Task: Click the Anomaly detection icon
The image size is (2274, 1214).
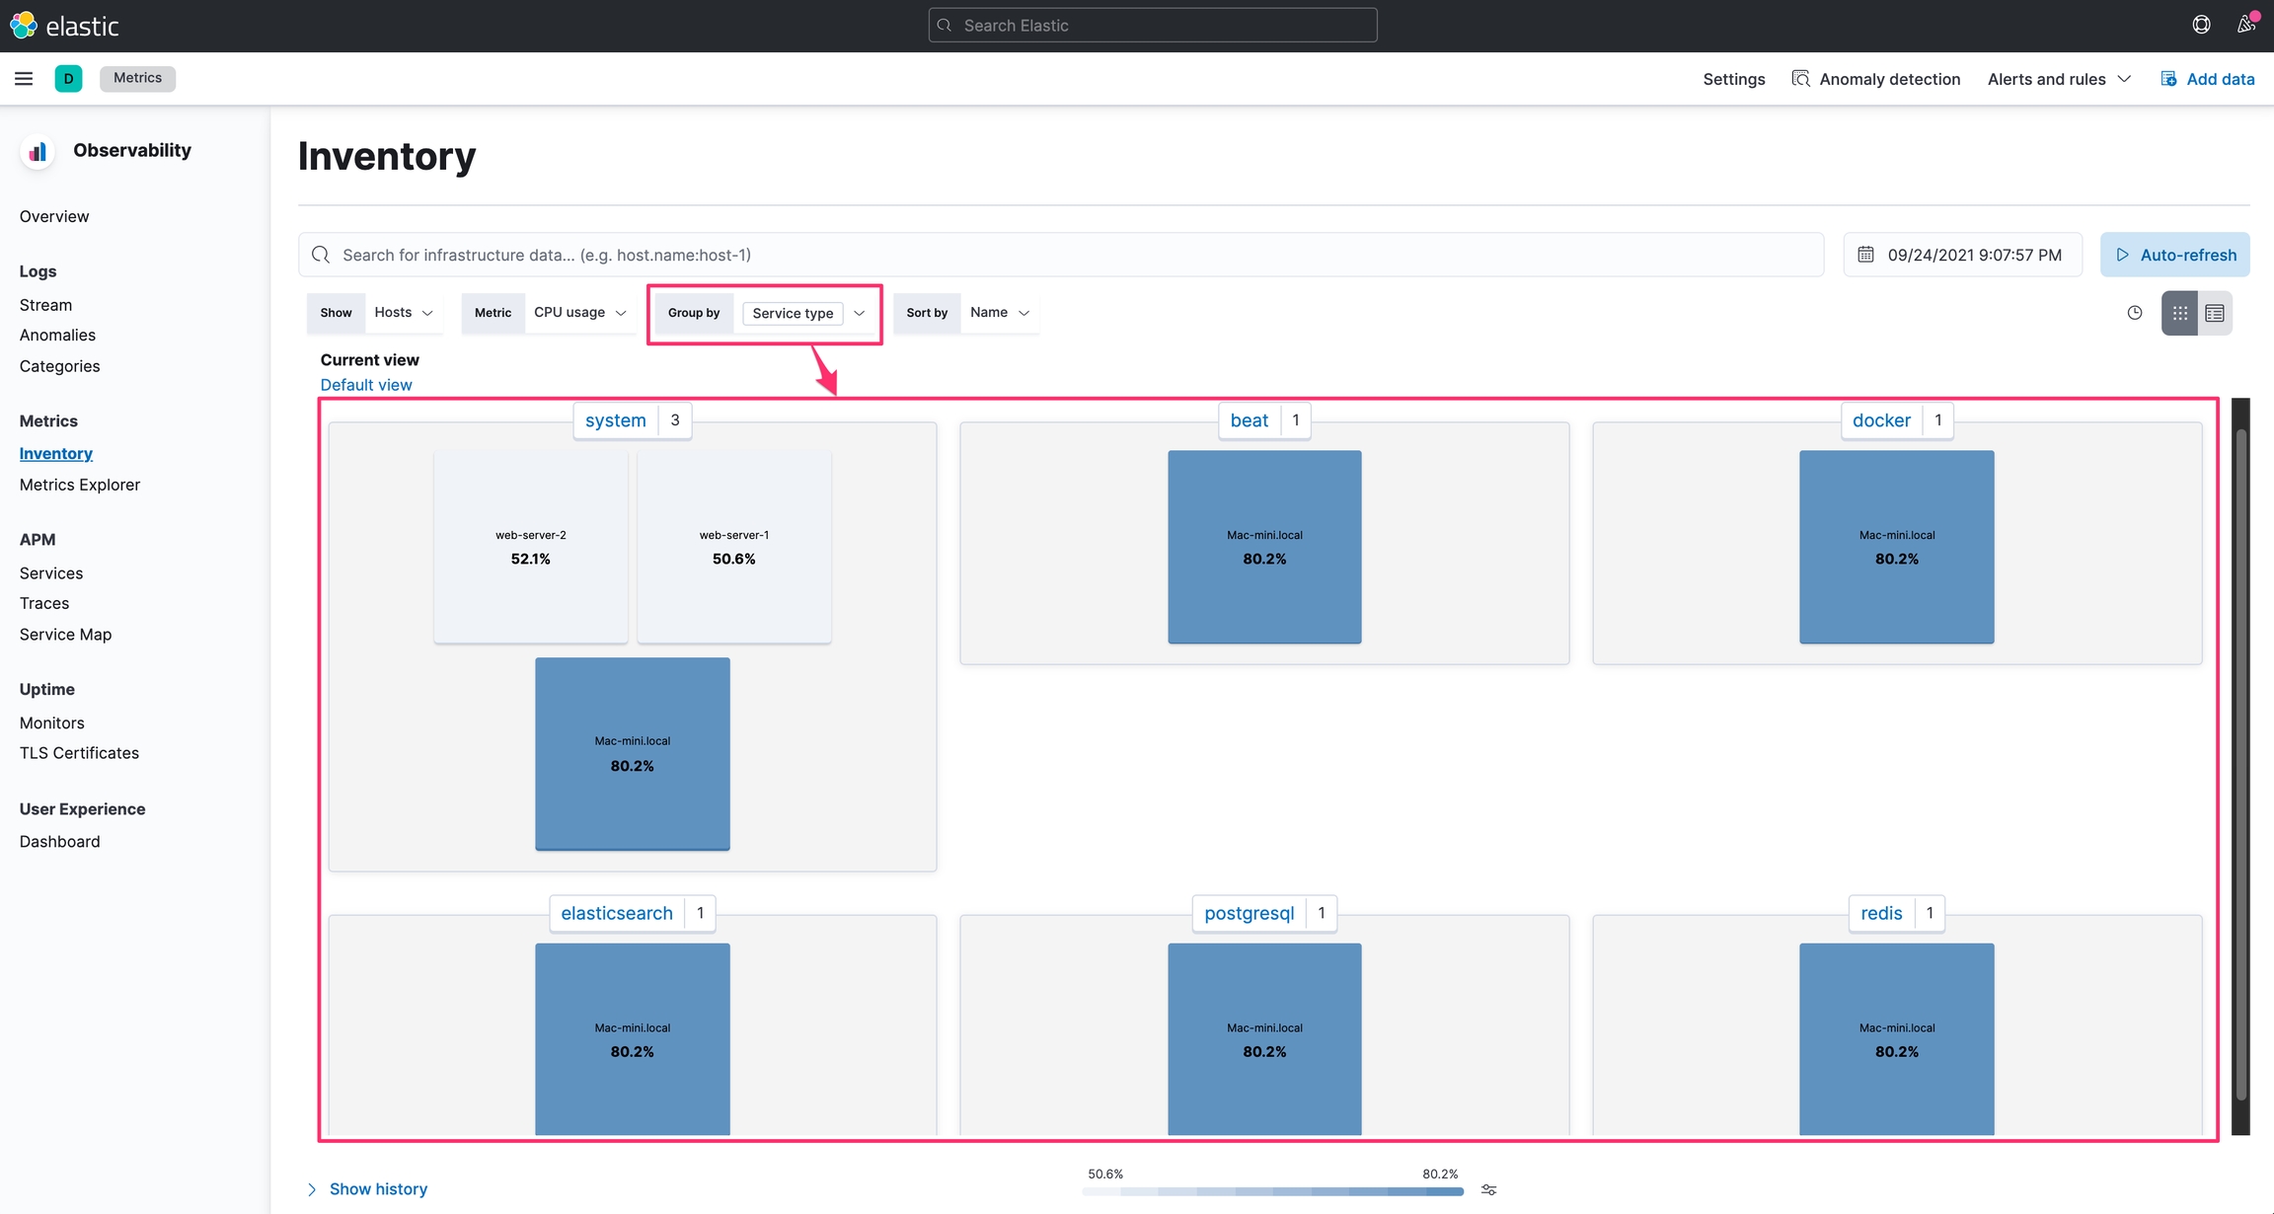Action: point(1801,78)
